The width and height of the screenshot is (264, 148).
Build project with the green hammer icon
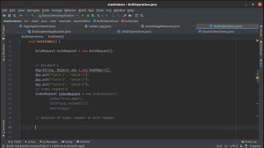point(33,16)
